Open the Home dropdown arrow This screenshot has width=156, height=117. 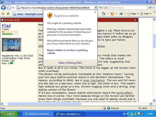[x=108, y=13]
